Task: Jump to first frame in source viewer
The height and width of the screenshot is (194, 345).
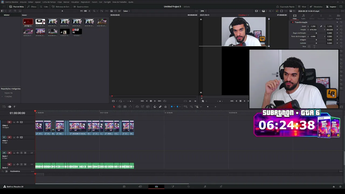Action: coord(142,101)
